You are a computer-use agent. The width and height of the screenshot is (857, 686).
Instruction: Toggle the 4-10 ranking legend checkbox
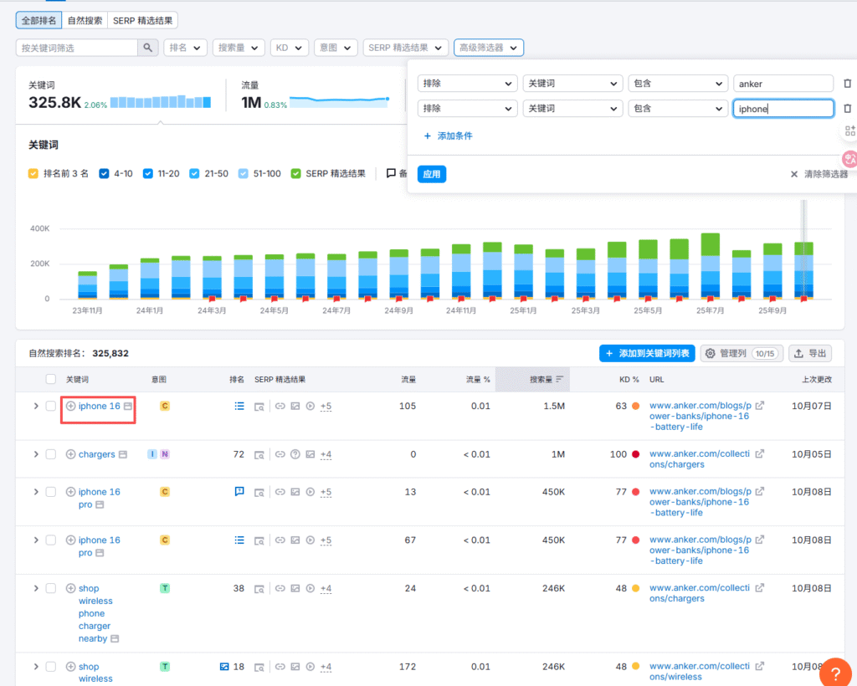tap(105, 174)
